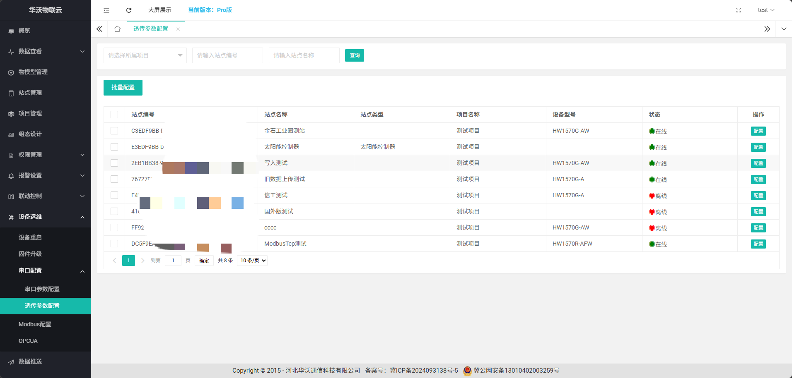The width and height of the screenshot is (792, 378).
Task: Check the row for 金石工业园测站
Action: (x=114, y=131)
